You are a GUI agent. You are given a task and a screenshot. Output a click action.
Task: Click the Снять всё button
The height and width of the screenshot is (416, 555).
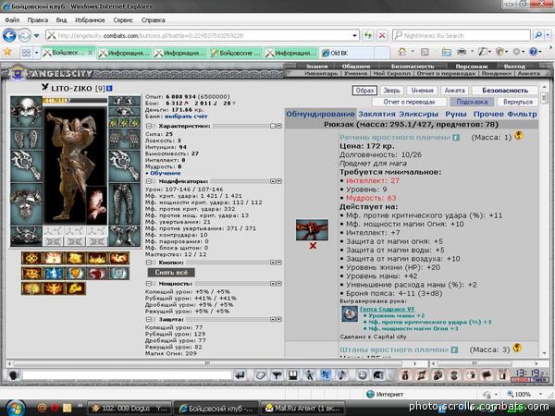[x=171, y=273]
